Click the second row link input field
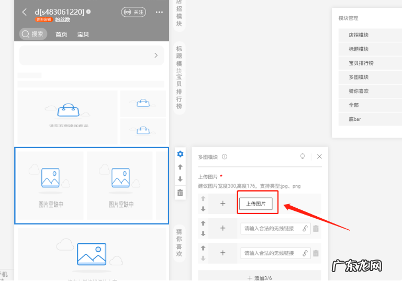402x281 pixels. [276, 229]
